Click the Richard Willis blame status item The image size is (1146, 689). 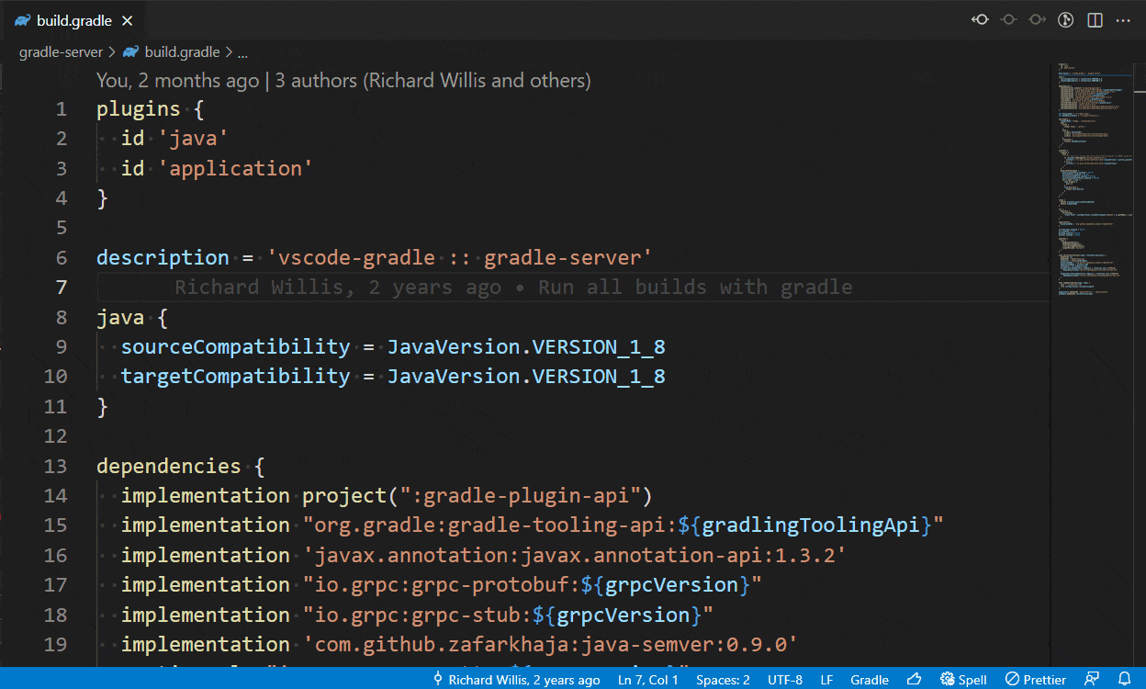(x=516, y=680)
